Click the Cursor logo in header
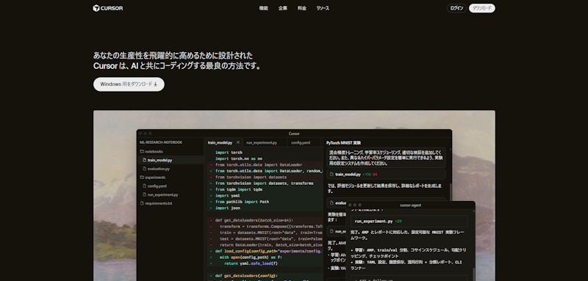588x281 pixels. click(107, 8)
